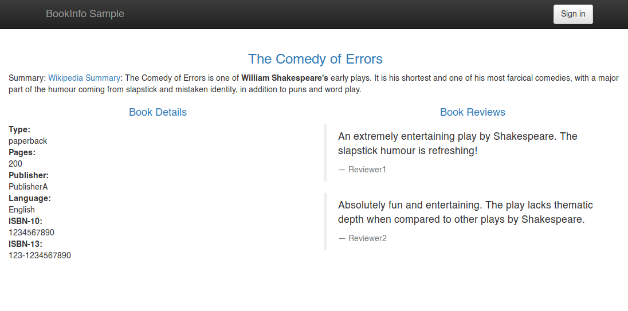Screen dimensions: 628x311
Task: Open the BookInfo Sample brand link
Action: pos(85,14)
